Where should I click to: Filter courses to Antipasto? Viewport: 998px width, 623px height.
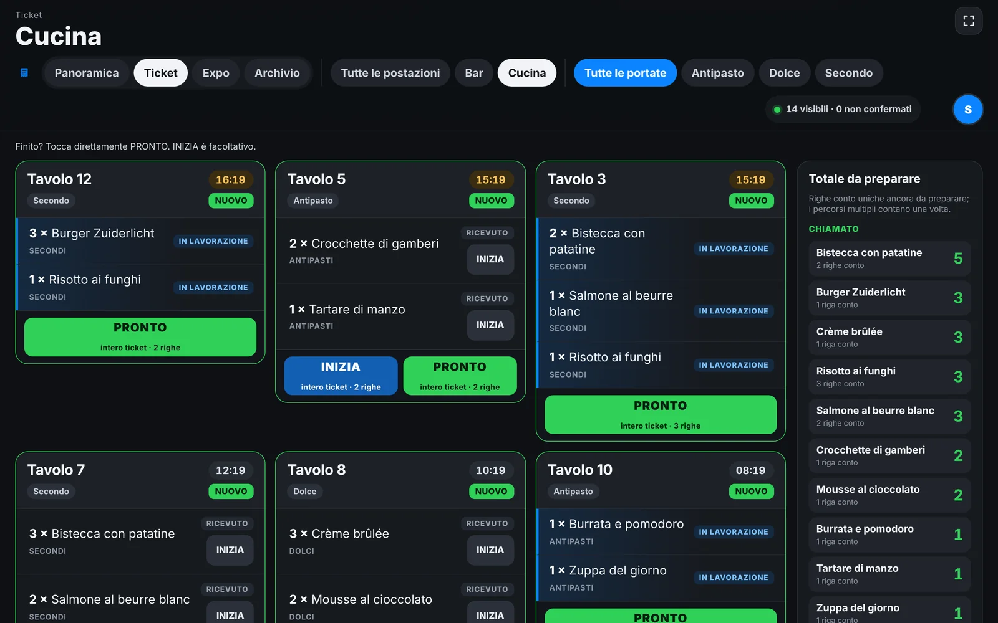pyautogui.click(x=718, y=73)
